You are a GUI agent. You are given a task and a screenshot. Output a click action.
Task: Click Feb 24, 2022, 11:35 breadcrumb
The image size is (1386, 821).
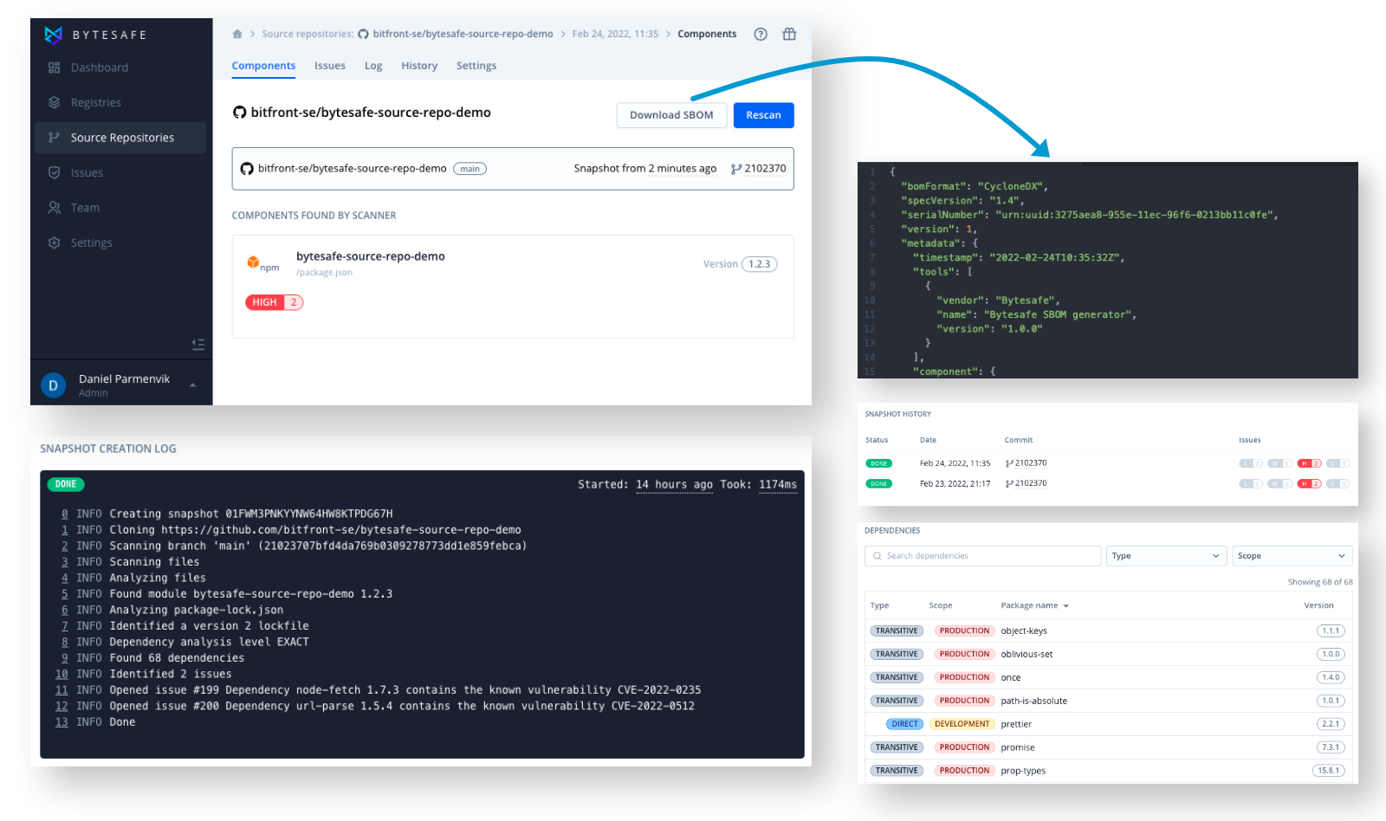pos(615,34)
